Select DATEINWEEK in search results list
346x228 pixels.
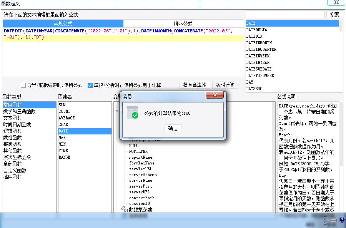coord(293,56)
